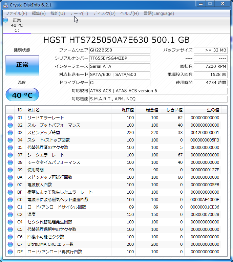233x262 pixels.
Task: Select raw value 0000000005FB
Action: tap(205, 140)
